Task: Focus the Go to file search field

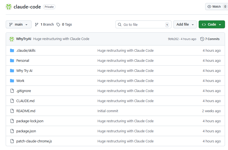Action: tap(143, 25)
